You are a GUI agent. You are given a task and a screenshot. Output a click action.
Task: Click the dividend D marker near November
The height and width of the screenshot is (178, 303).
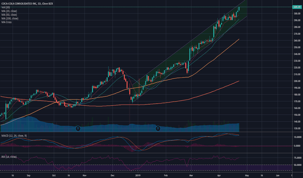pyautogui.click(x=78, y=128)
